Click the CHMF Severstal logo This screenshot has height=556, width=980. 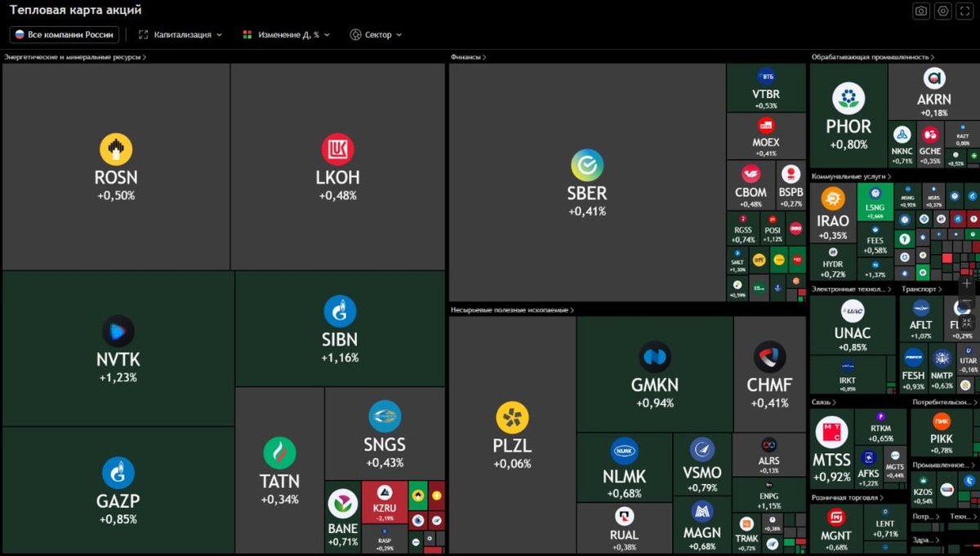click(769, 357)
